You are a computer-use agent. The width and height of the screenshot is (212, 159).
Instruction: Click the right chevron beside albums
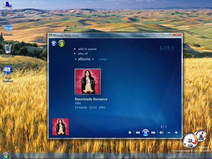(93, 59)
